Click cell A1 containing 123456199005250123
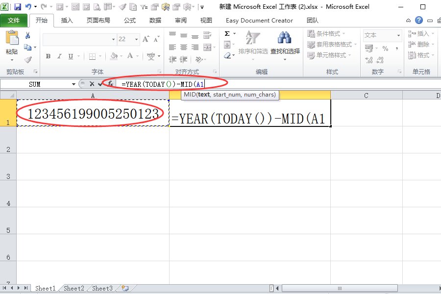 click(x=93, y=114)
